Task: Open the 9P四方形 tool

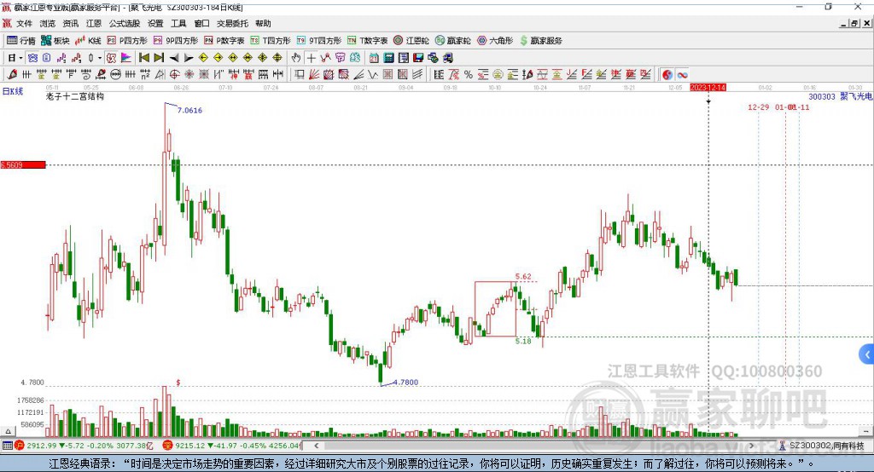Action: (x=176, y=41)
